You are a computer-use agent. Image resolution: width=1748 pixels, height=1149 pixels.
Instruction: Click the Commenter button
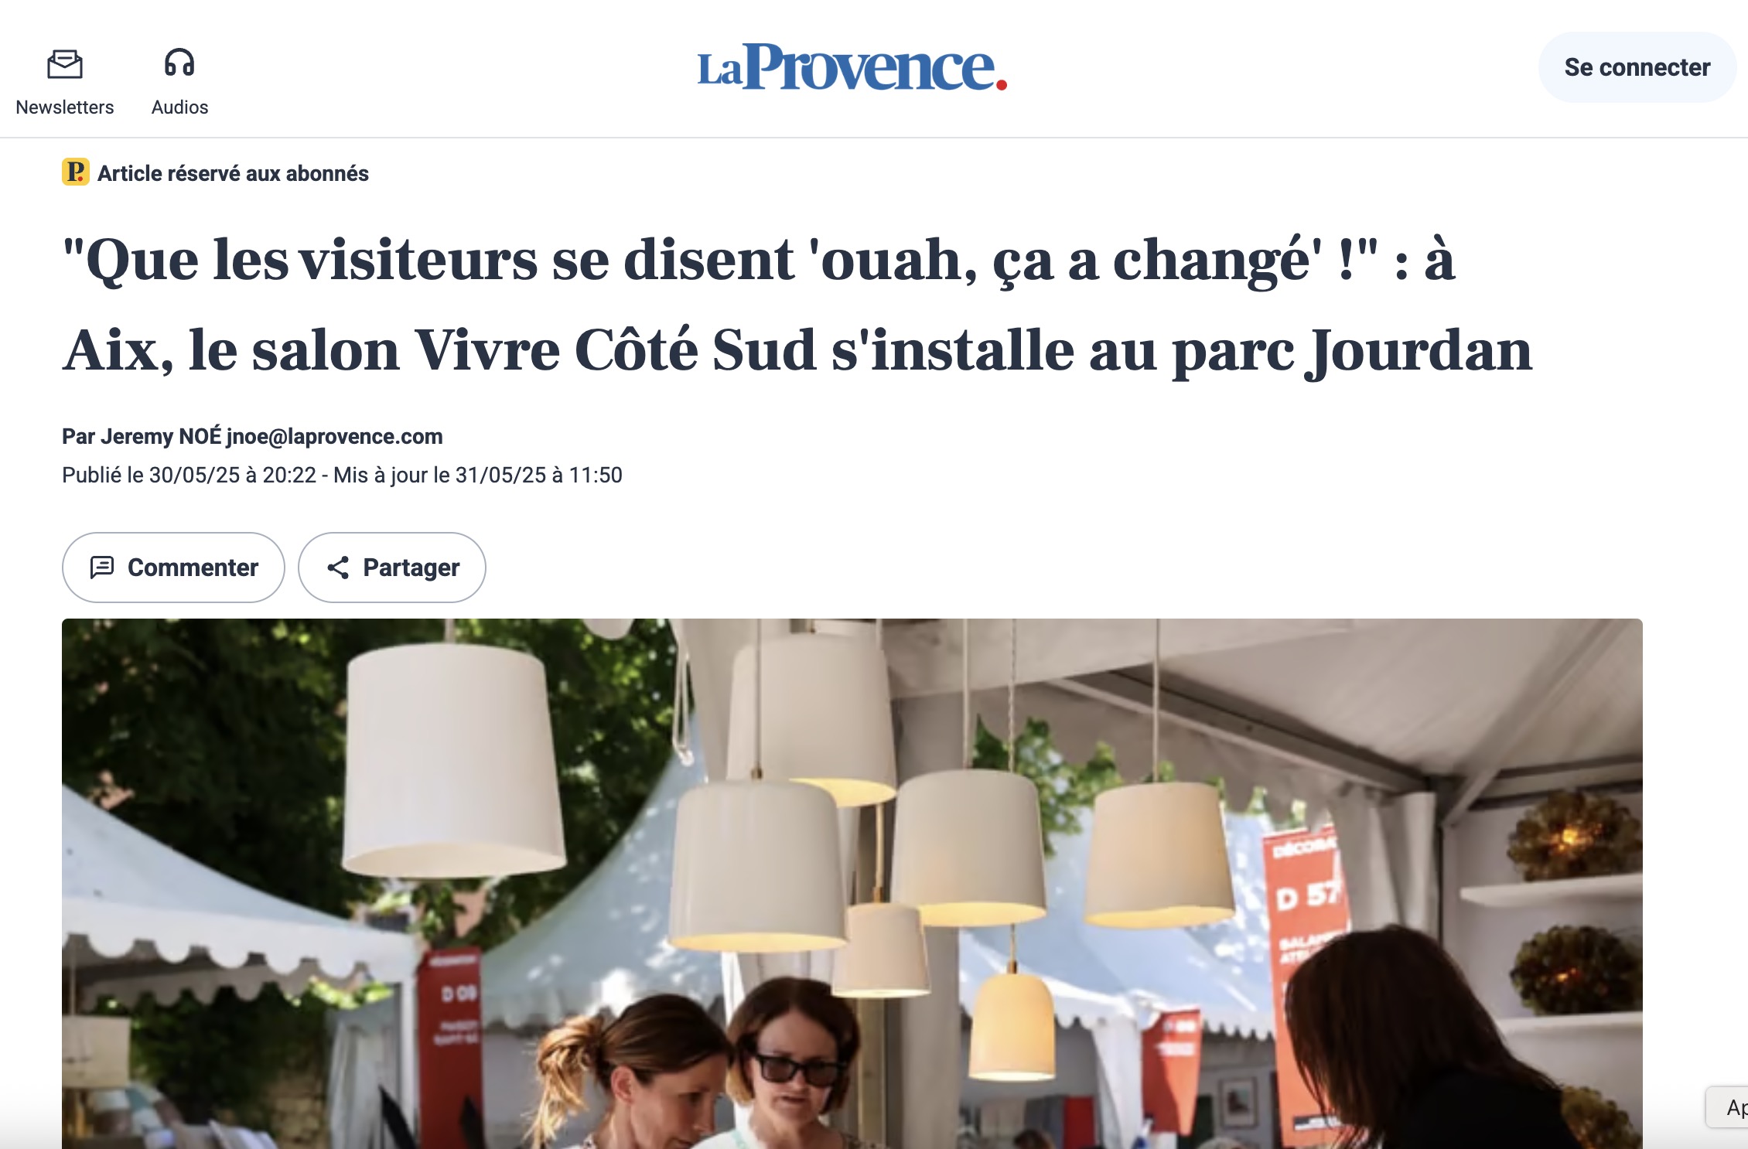pos(173,568)
